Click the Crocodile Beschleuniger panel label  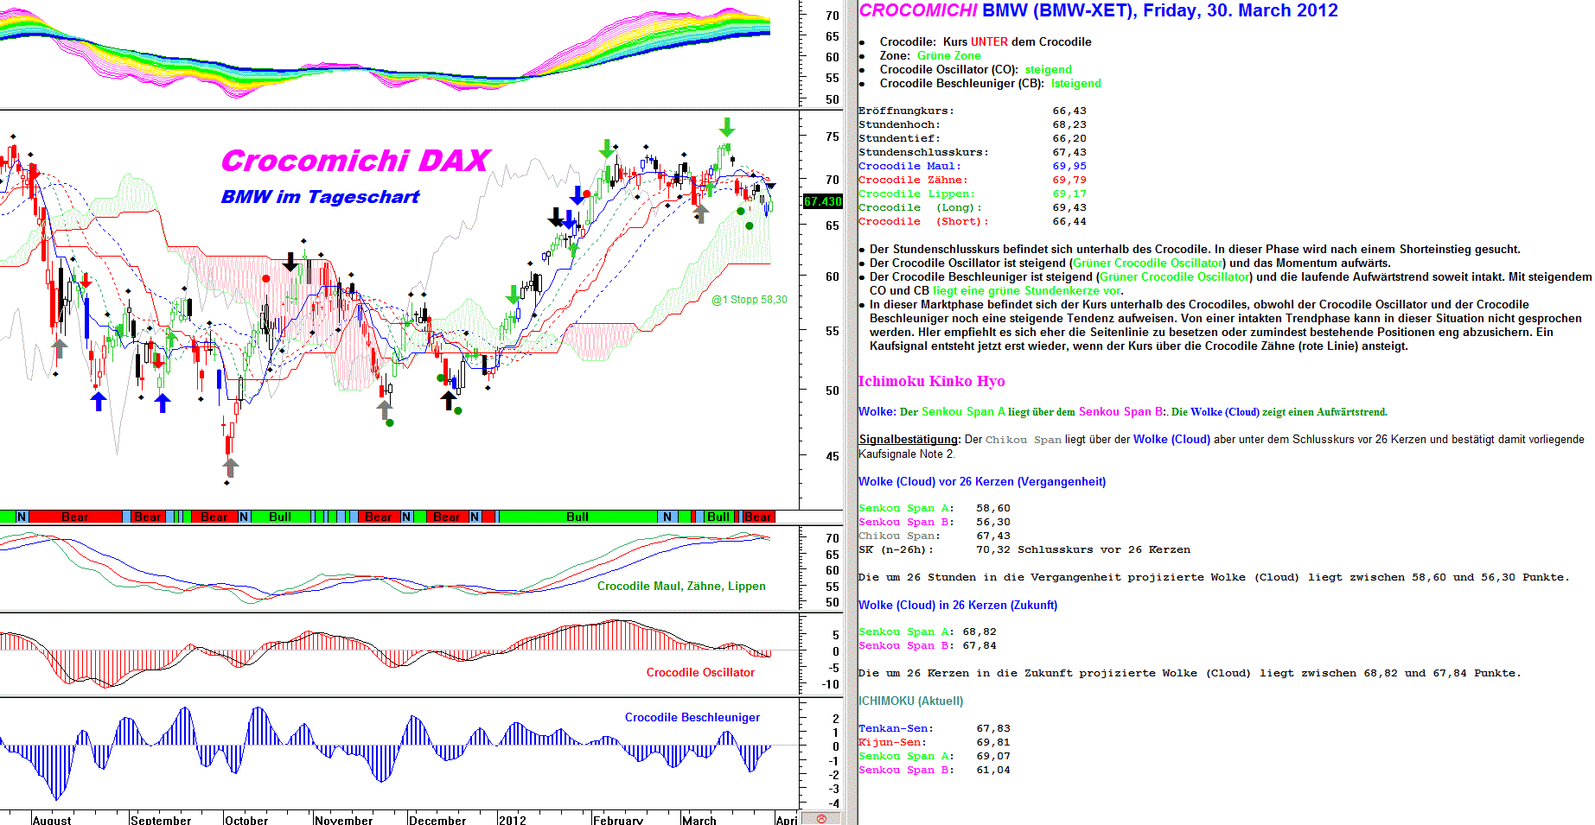(x=692, y=717)
